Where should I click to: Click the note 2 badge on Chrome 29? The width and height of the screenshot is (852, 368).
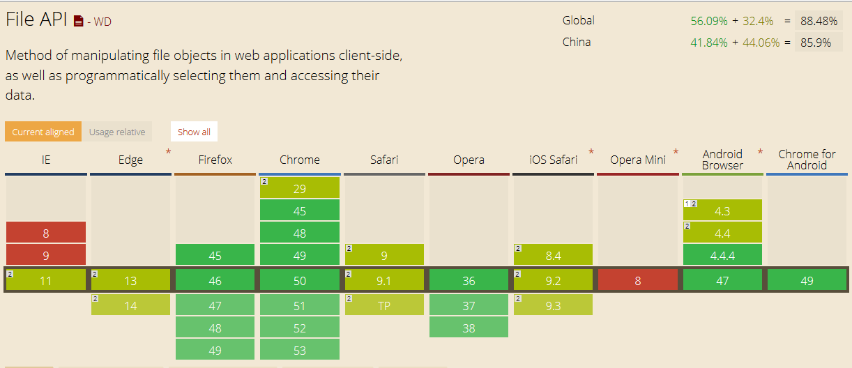click(x=264, y=181)
